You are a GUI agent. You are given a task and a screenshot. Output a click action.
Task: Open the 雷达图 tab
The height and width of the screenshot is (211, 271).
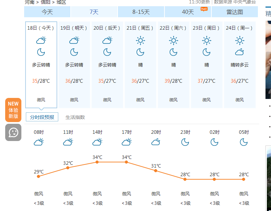click(x=235, y=12)
